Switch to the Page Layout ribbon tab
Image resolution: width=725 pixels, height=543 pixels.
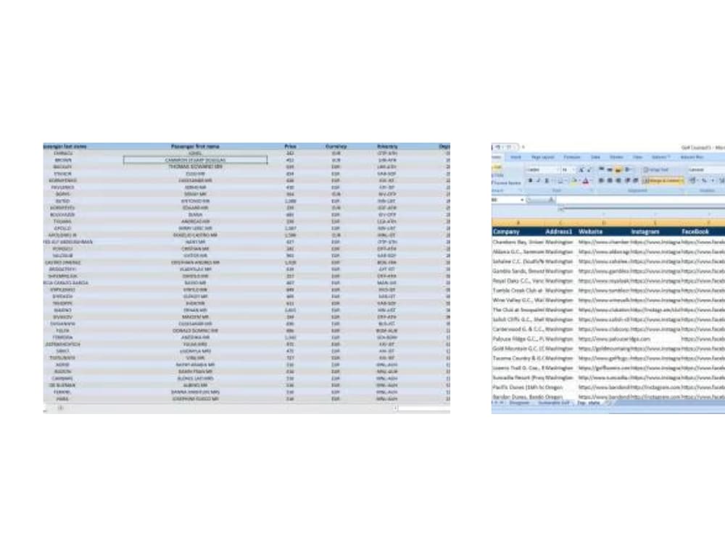pos(544,157)
